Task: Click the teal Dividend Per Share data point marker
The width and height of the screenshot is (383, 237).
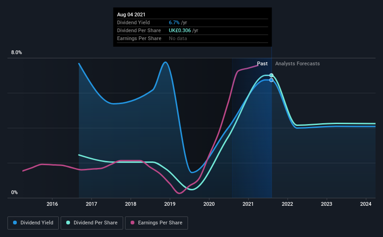Action: point(272,75)
